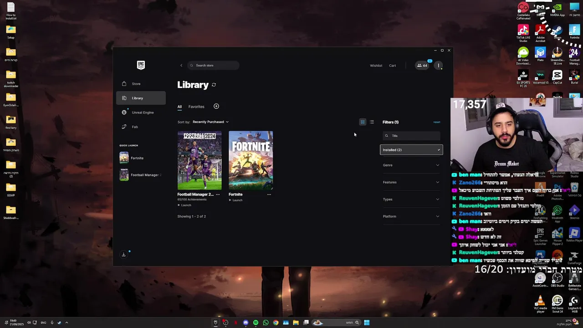Open TikTok LIVE Studio shortcut
Image resolution: width=583 pixels, height=328 pixels.
point(523,34)
